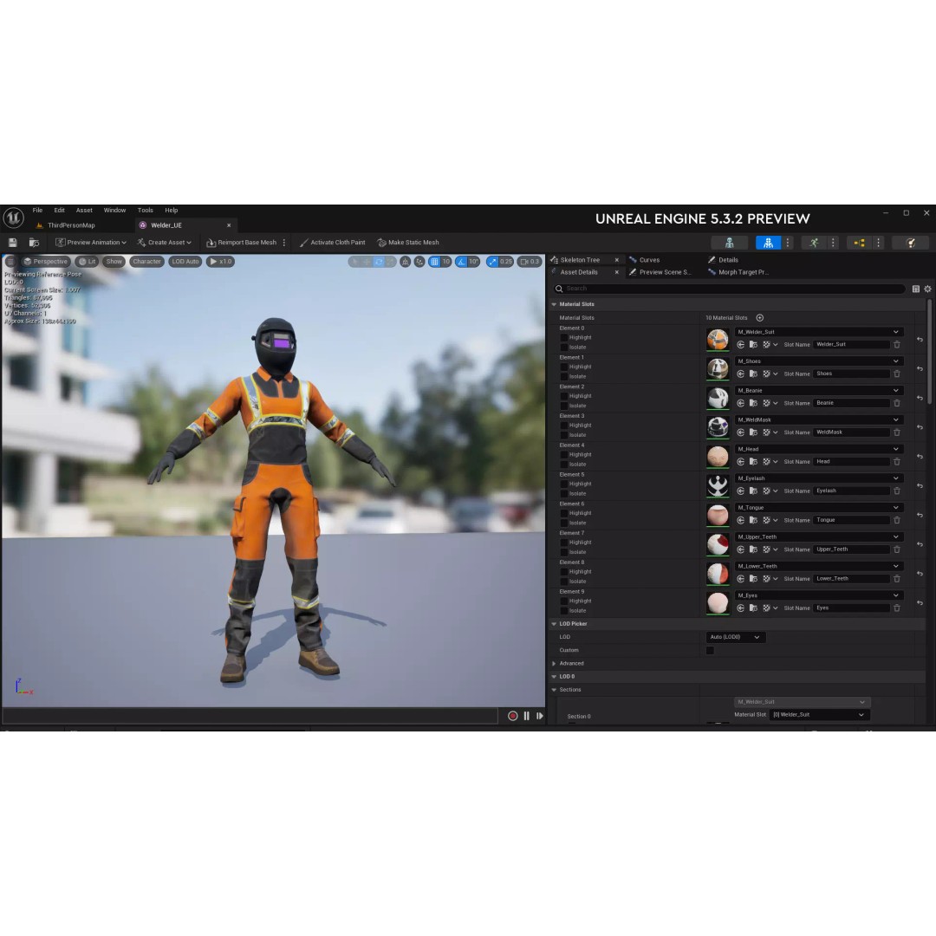Enable Highlight for Element 6
The image size is (936, 936).
[563, 513]
